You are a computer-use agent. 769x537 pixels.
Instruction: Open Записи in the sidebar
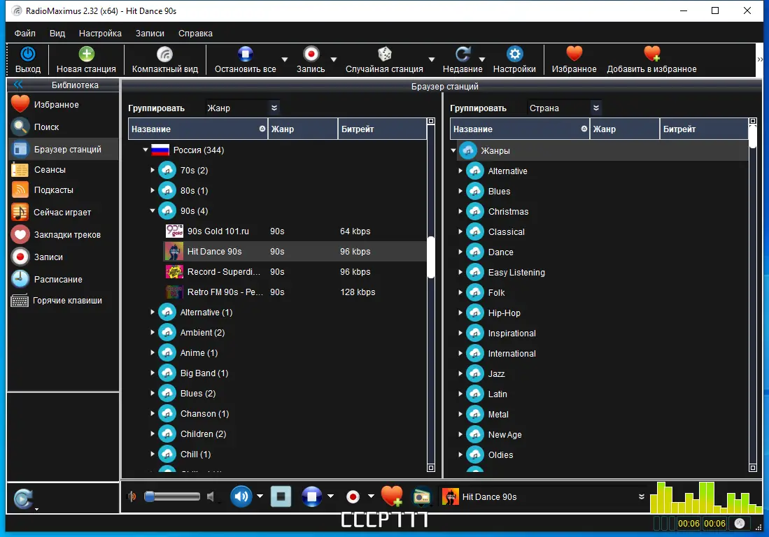(63, 257)
